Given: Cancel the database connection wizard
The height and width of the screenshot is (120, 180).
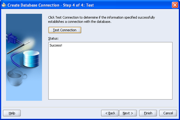Looking at the screenshot, I should pyautogui.click(x=168, y=113).
